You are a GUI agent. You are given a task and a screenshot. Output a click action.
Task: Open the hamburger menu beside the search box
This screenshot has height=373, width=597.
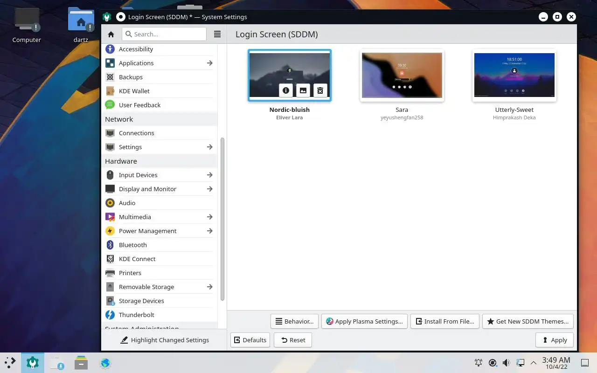217,34
